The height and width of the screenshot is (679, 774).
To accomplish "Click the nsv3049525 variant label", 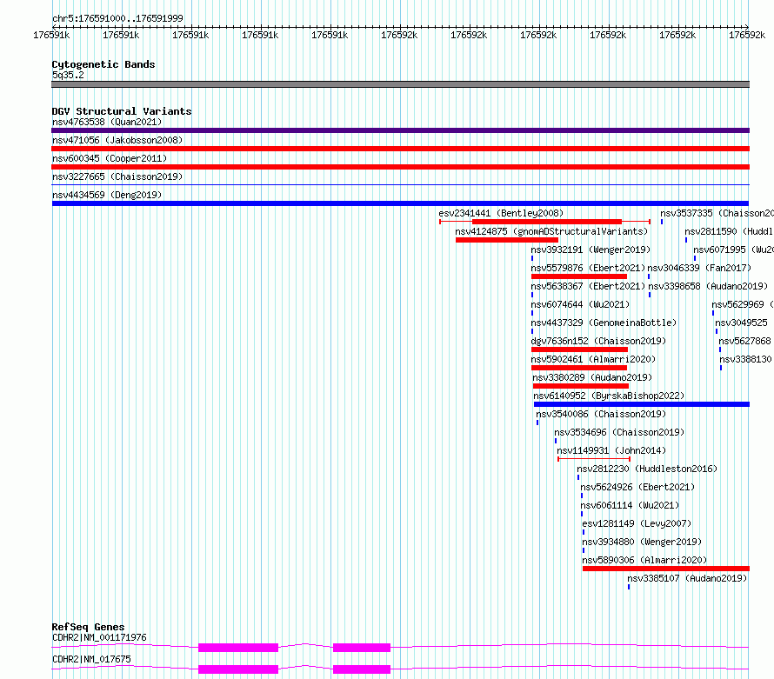I will pos(742,323).
